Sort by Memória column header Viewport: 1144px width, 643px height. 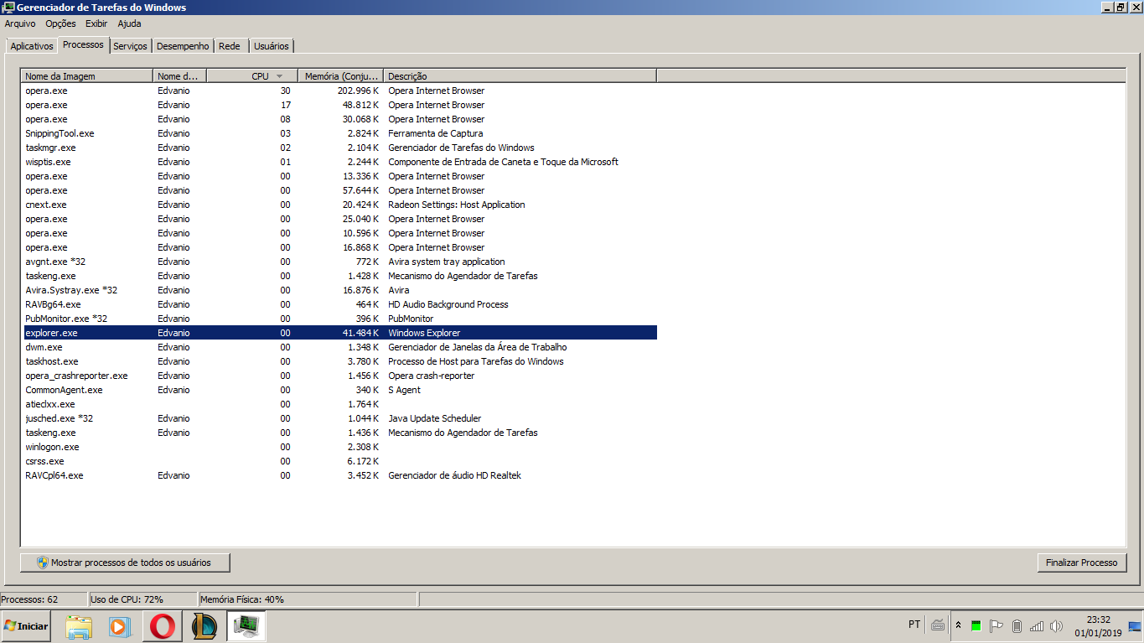click(x=341, y=76)
